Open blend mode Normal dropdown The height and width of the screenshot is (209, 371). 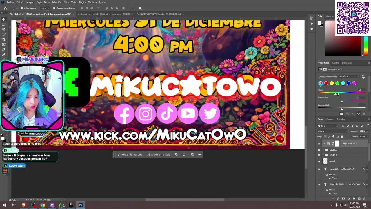[333, 131]
